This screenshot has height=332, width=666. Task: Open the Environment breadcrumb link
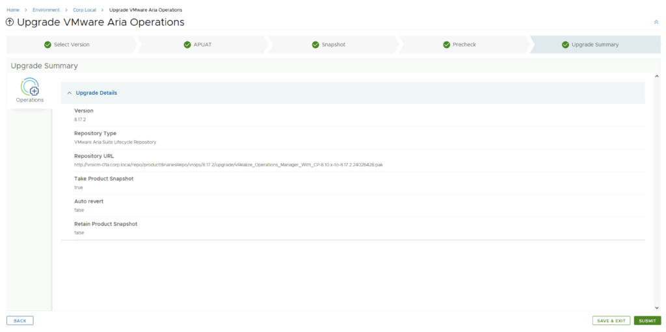click(46, 10)
